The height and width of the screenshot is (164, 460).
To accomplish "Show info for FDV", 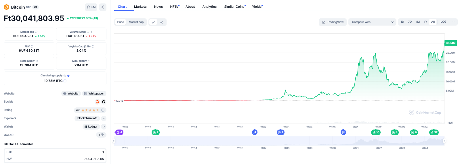I will 32,47.
